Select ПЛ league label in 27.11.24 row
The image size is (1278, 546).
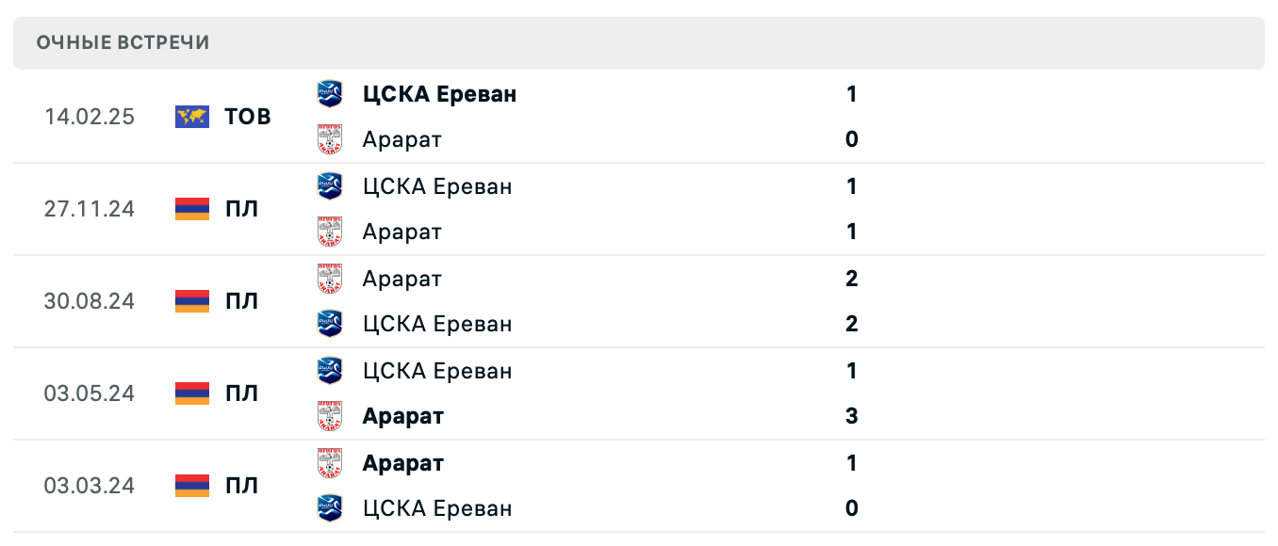pyautogui.click(x=241, y=209)
